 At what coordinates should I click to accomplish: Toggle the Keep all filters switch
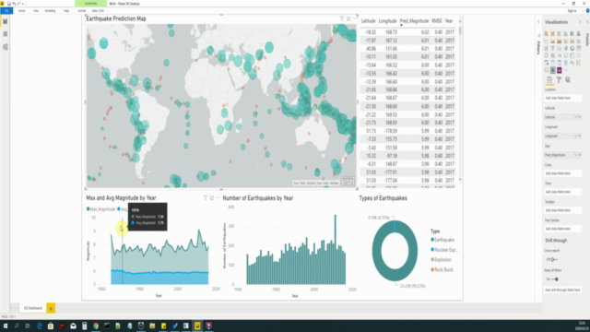(x=555, y=279)
